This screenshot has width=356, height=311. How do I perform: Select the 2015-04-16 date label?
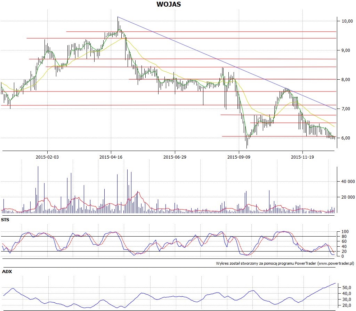coord(111,157)
